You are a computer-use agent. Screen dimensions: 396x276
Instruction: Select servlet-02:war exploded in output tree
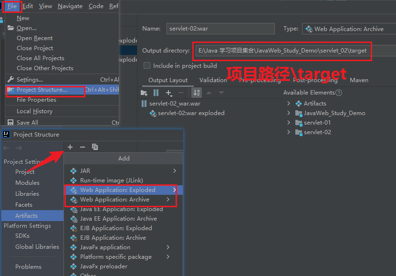(191, 113)
